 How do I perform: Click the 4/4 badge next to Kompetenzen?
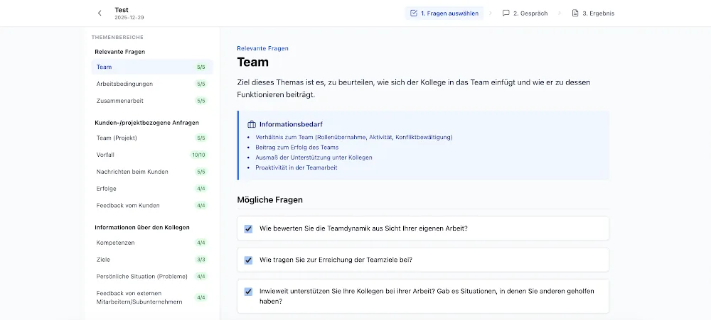point(201,243)
